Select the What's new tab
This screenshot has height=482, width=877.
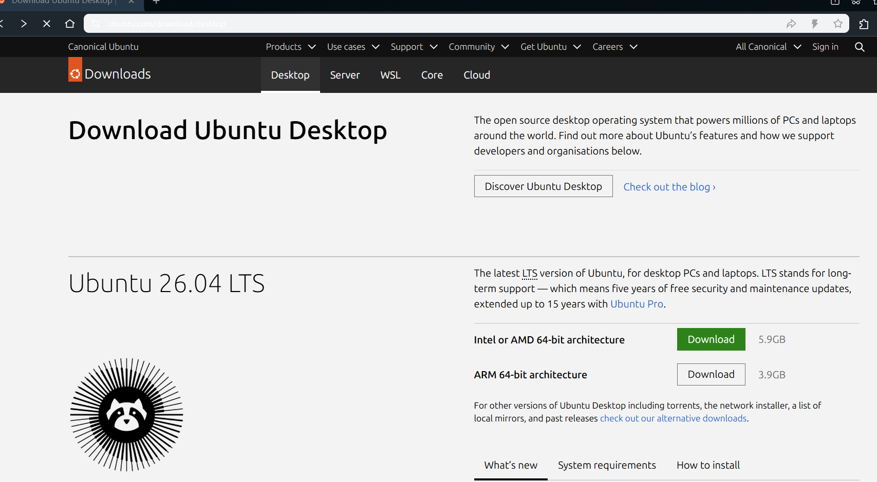(511, 465)
